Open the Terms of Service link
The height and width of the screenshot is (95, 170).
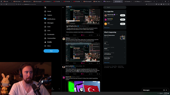point(107,66)
